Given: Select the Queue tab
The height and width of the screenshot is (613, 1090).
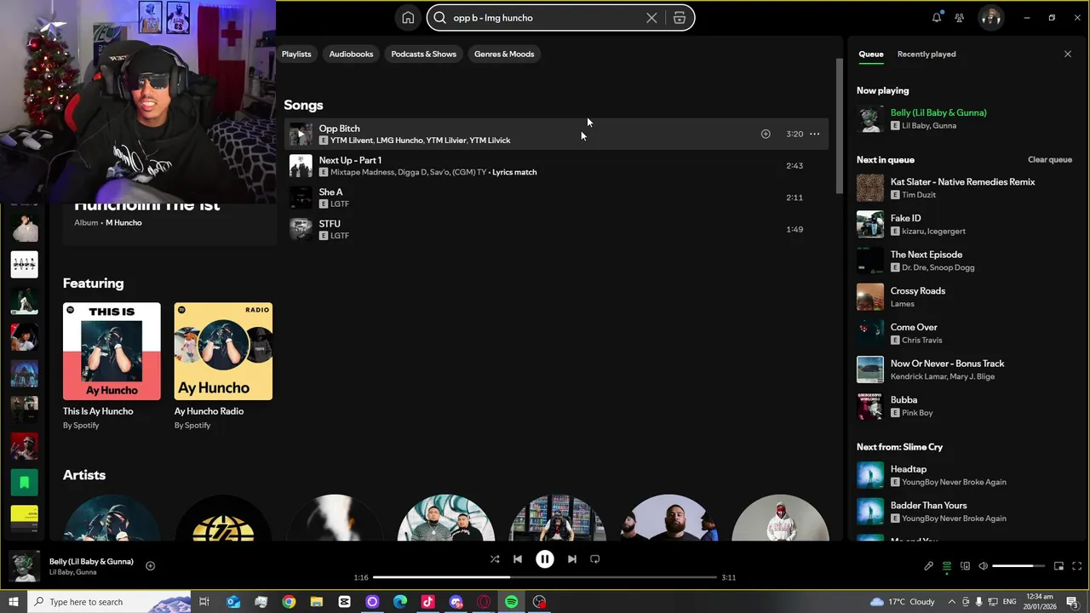Looking at the screenshot, I should (870, 54).
